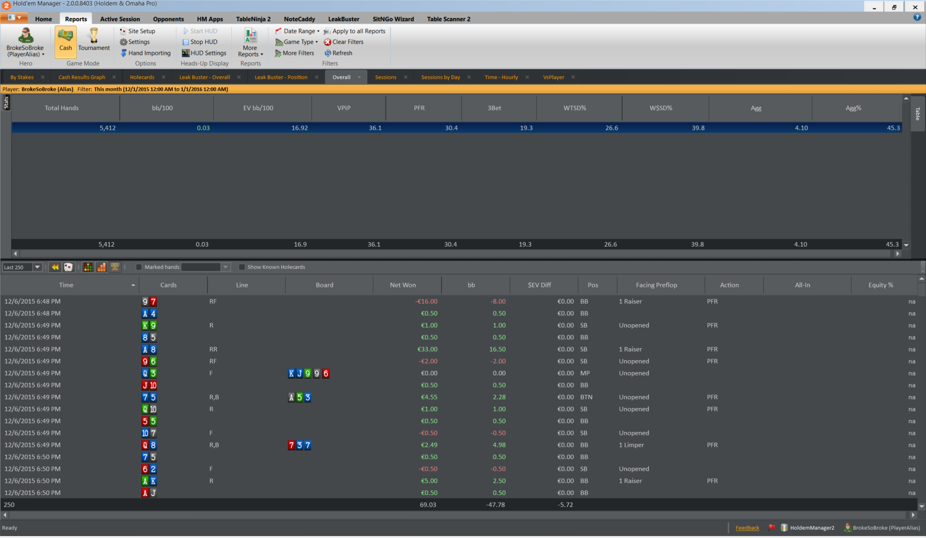This screenshot has height=538, width=926.
Task: Close the By Stakes report tab
Action: (43, 77)
